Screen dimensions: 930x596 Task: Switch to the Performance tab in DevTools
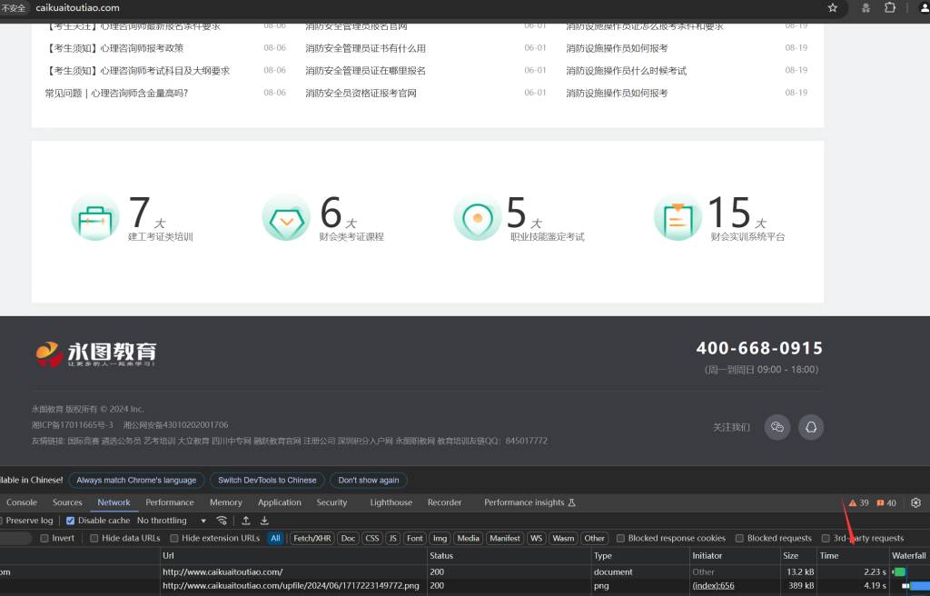pyautogui.click(x=170, y=502)
